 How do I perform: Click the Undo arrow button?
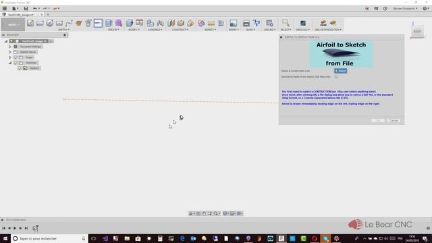point(34,9)
